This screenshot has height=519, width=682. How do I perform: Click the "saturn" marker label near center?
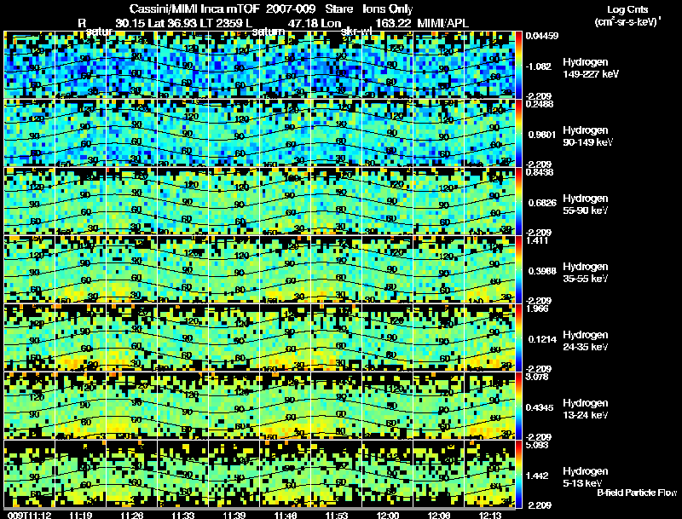click(269, 32)
